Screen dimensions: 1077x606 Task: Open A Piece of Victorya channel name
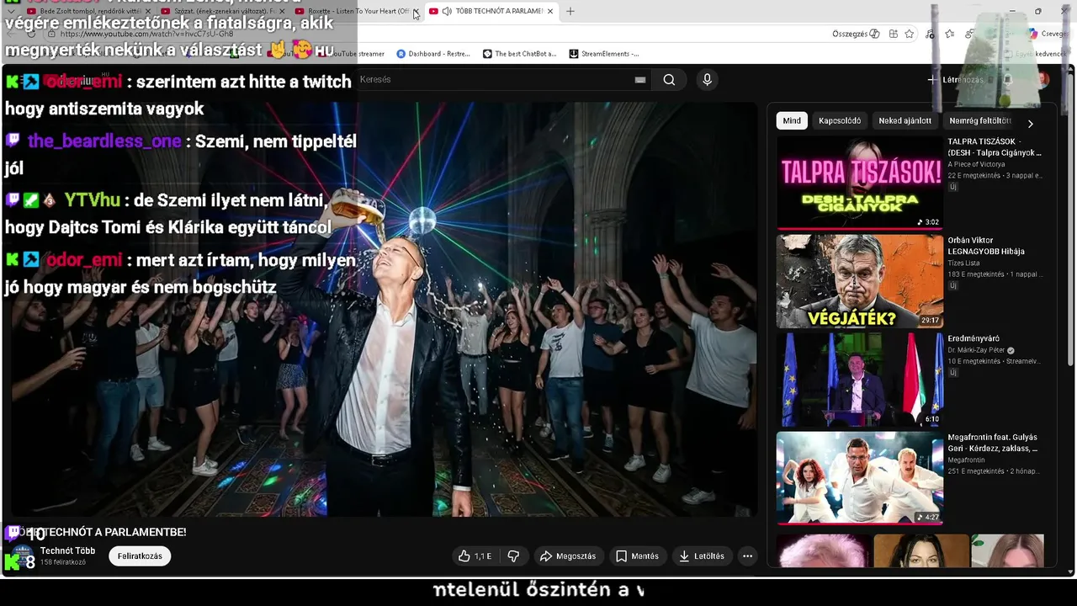pyautogui.click(x=976, y=164)
